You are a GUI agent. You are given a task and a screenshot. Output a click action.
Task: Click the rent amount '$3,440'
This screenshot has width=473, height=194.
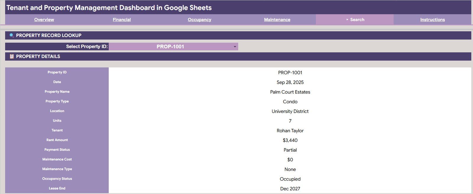click(x=290, y=140)
